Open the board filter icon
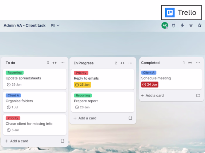This screenshot has width=205, height=153. click(191, 25)
